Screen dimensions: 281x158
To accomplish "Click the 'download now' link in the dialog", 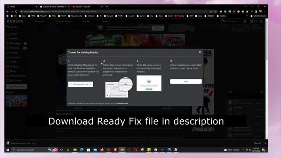I will [122, 104].
